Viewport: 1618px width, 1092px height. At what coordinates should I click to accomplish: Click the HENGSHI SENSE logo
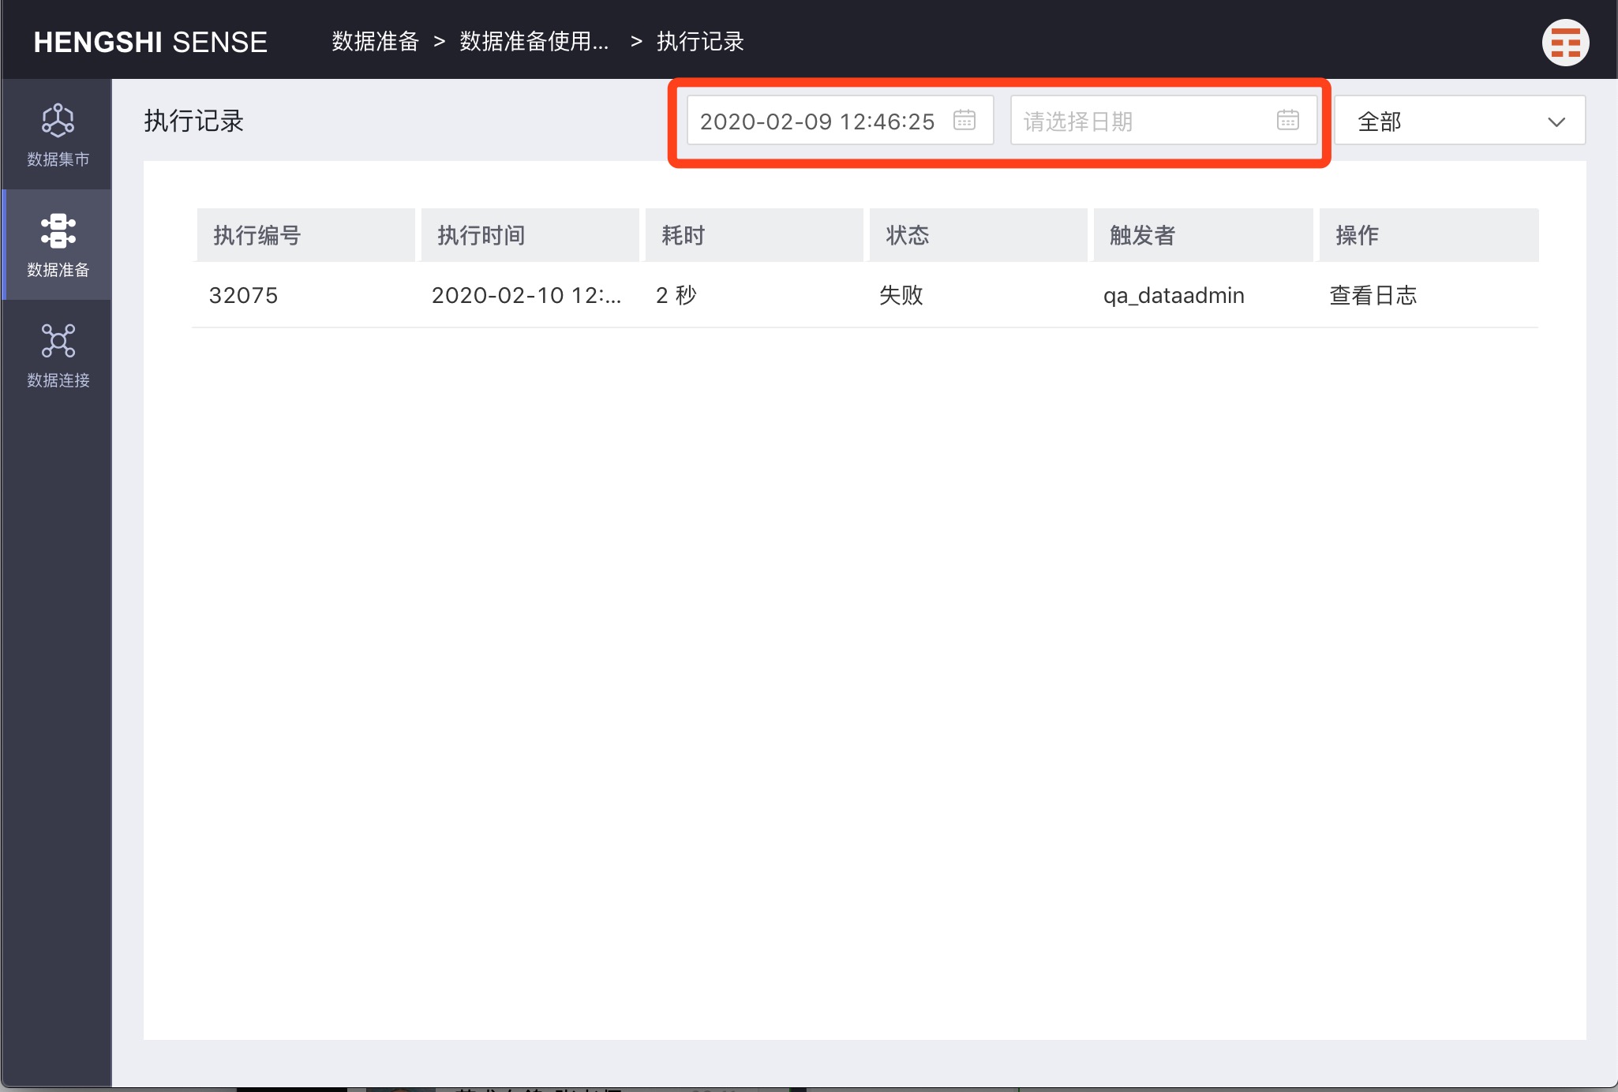click(x=150, y=42)
